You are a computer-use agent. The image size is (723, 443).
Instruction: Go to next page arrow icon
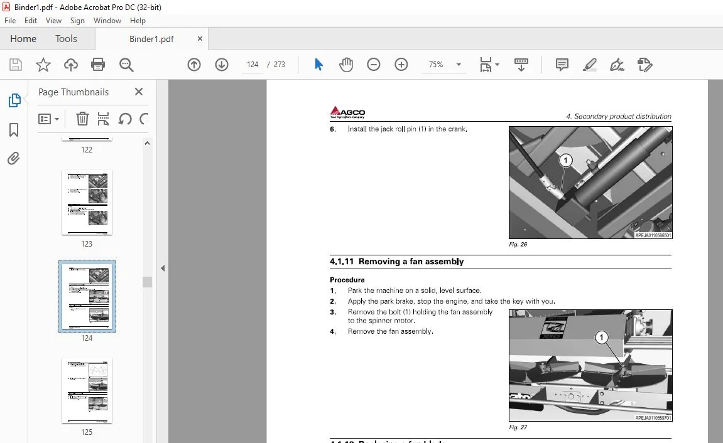click(x=222, y=65)
